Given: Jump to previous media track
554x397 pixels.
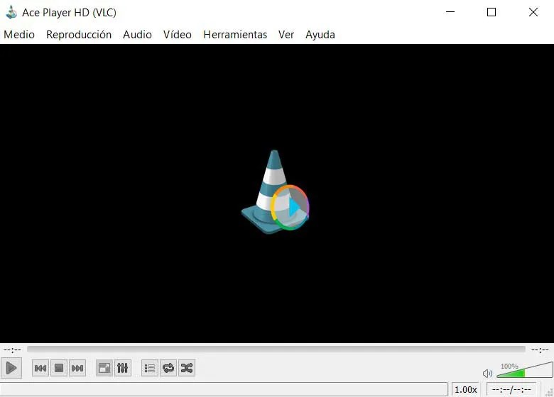Looking at the screenshot, I should point(40,369).
